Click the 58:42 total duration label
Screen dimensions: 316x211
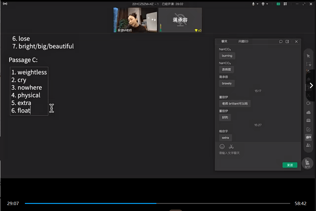coord(301,203)
